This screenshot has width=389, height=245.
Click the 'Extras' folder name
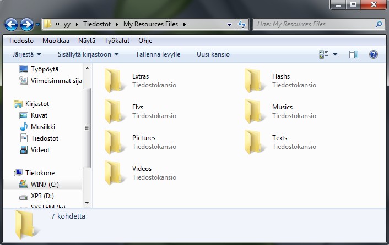coord(141,76)
